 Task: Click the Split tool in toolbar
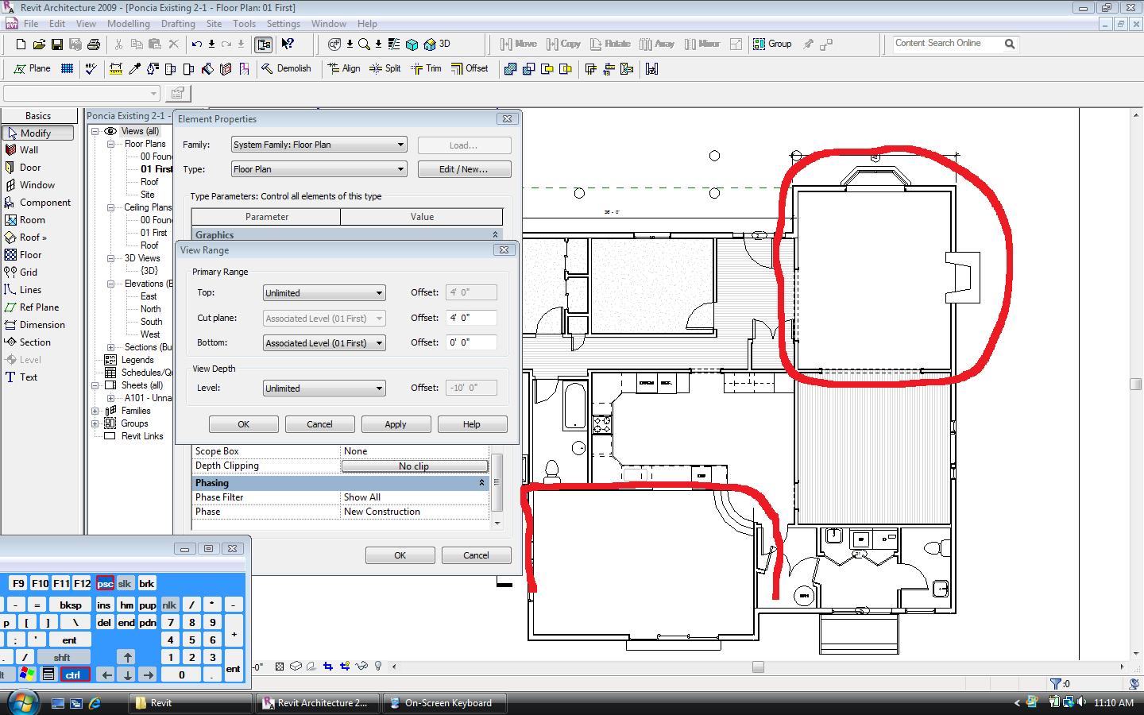click(385, 68)
